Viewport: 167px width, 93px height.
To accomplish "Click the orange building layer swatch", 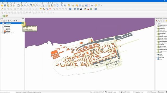I will pyautogui.click(x=5, y=31).
